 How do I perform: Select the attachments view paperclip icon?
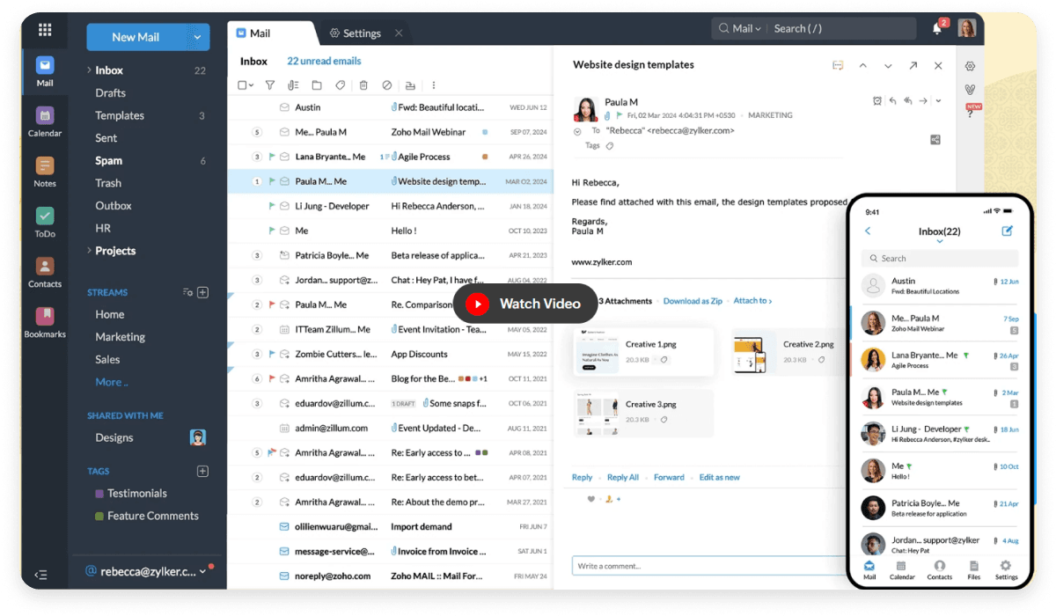[x=292, y=84]
